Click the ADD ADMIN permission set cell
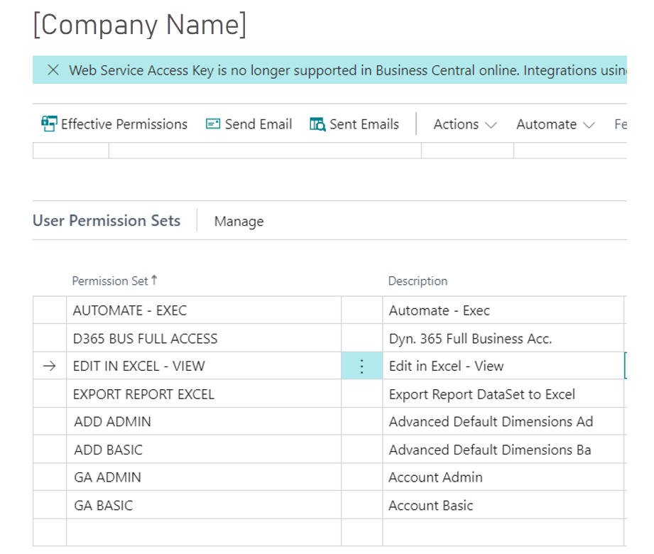 click(x=112, y=422)
